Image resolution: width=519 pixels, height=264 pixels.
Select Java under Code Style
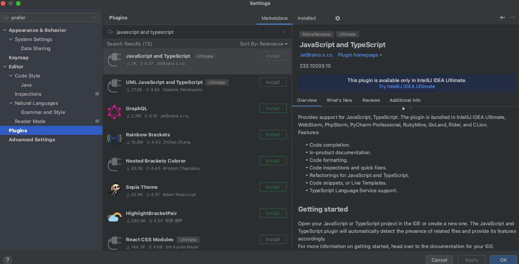pos(26,85)
